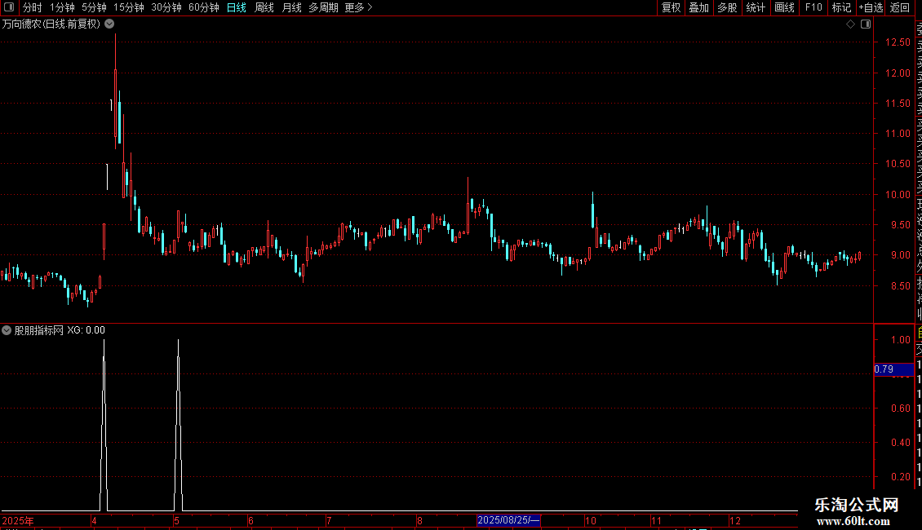The height and width of the screenshot is (530, 922).
Task: Click the highlighted 0.79 indicator axis value
Action: (893, 369)
